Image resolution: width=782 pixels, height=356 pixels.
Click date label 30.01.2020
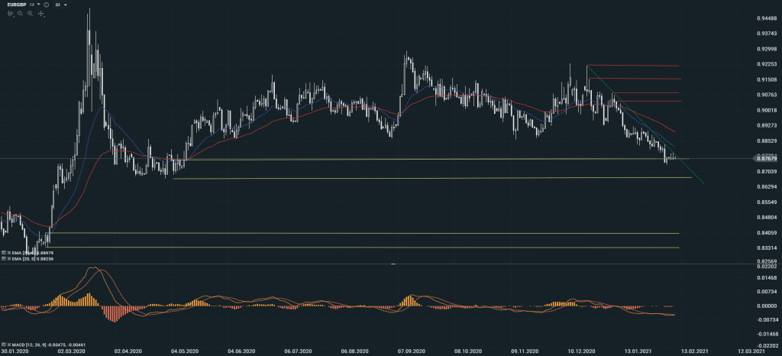[15, 351]
